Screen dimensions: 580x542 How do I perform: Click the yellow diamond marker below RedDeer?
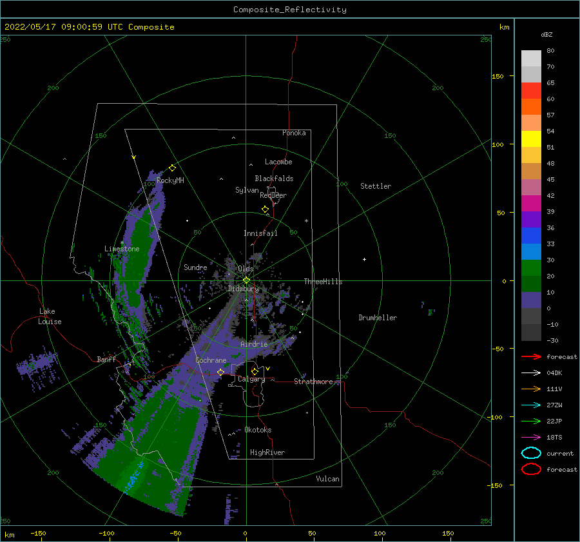[x=266, y=209]
